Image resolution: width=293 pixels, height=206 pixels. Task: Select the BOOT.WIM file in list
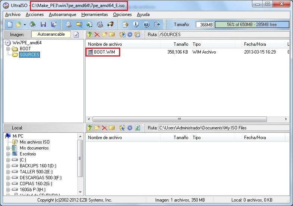tap(104, 52)
